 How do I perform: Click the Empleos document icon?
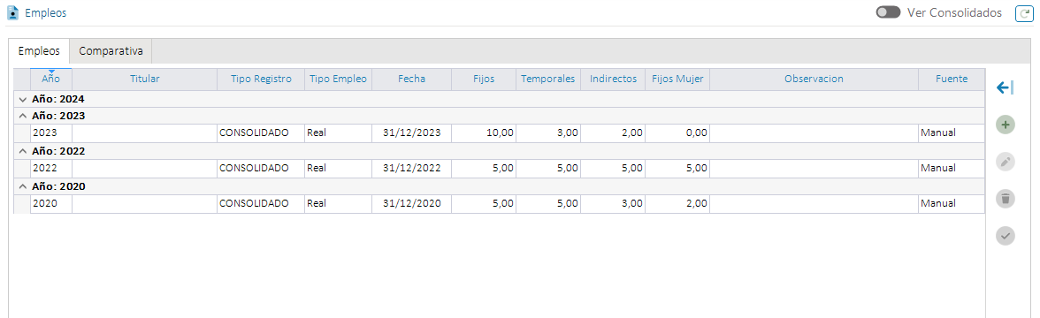tap(12, 12)
